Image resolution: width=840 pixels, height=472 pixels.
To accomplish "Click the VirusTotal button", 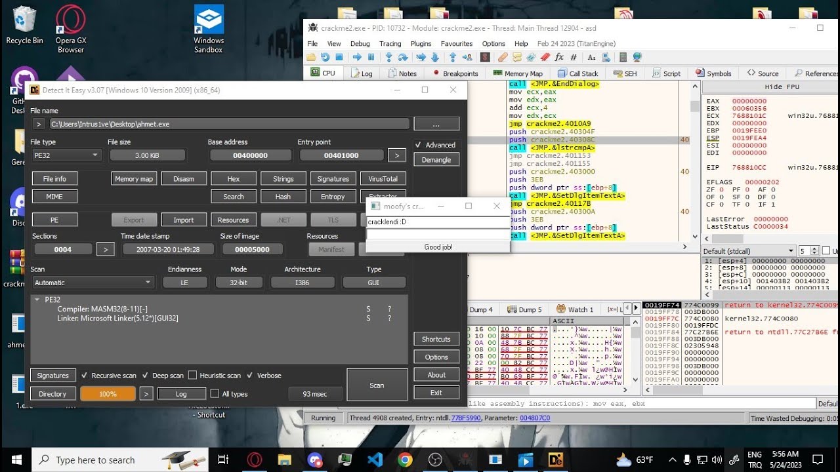I will [x=383, y=178].
